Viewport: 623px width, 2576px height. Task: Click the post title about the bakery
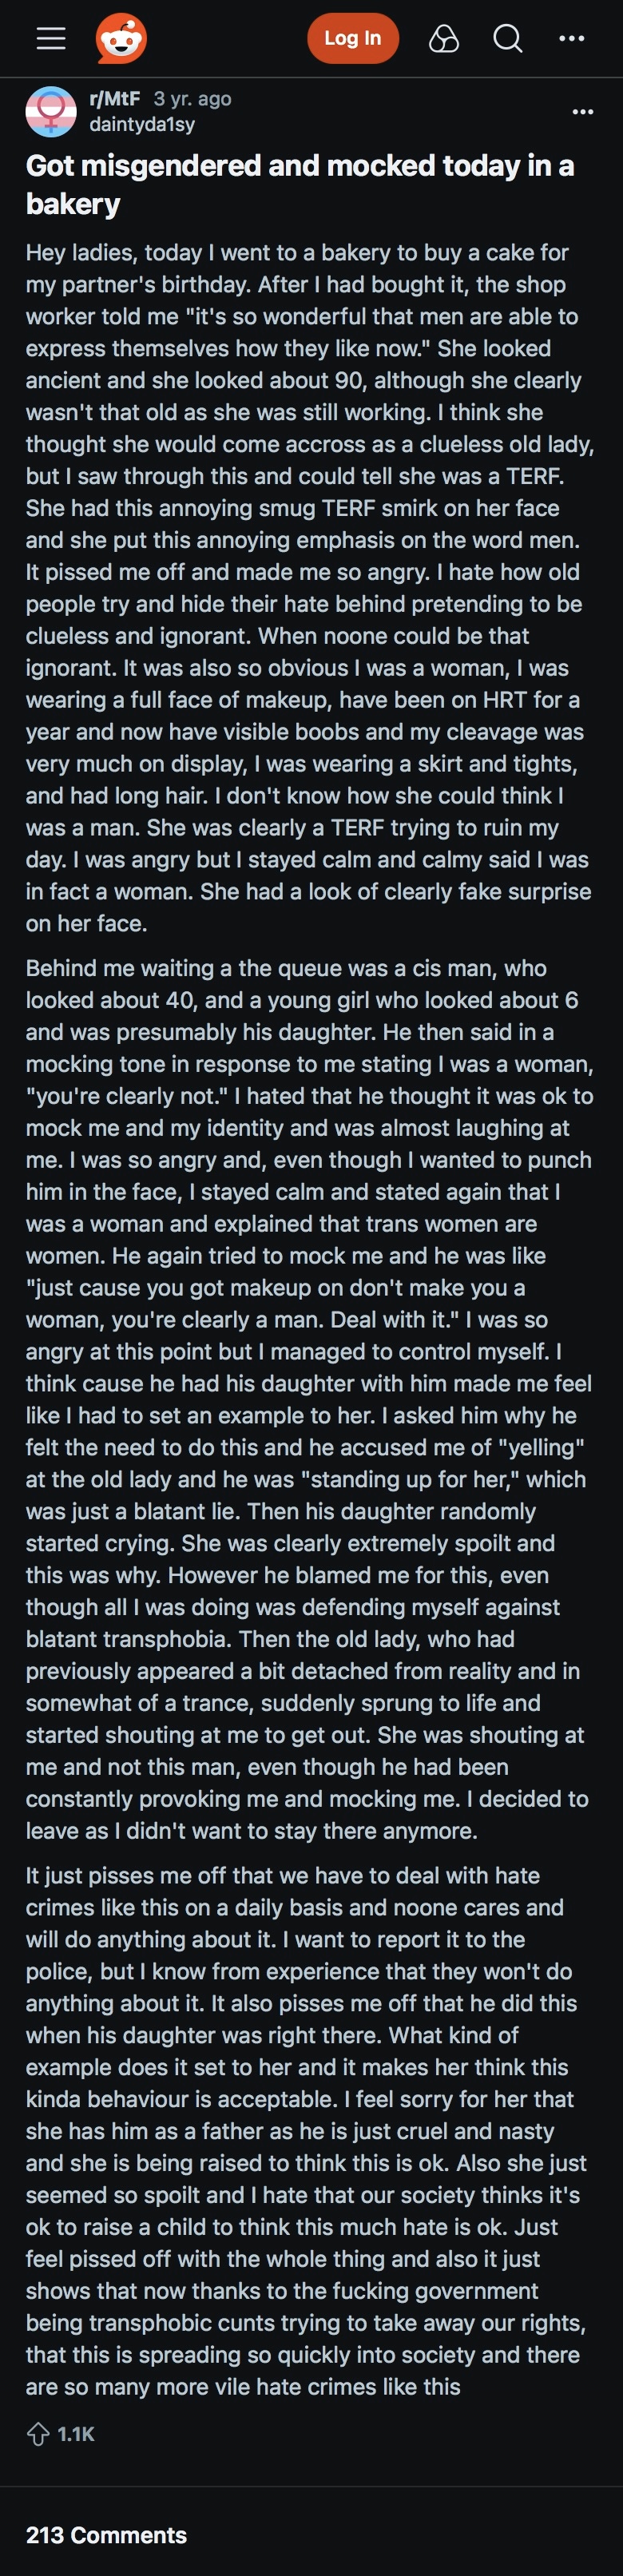[300, 184]
